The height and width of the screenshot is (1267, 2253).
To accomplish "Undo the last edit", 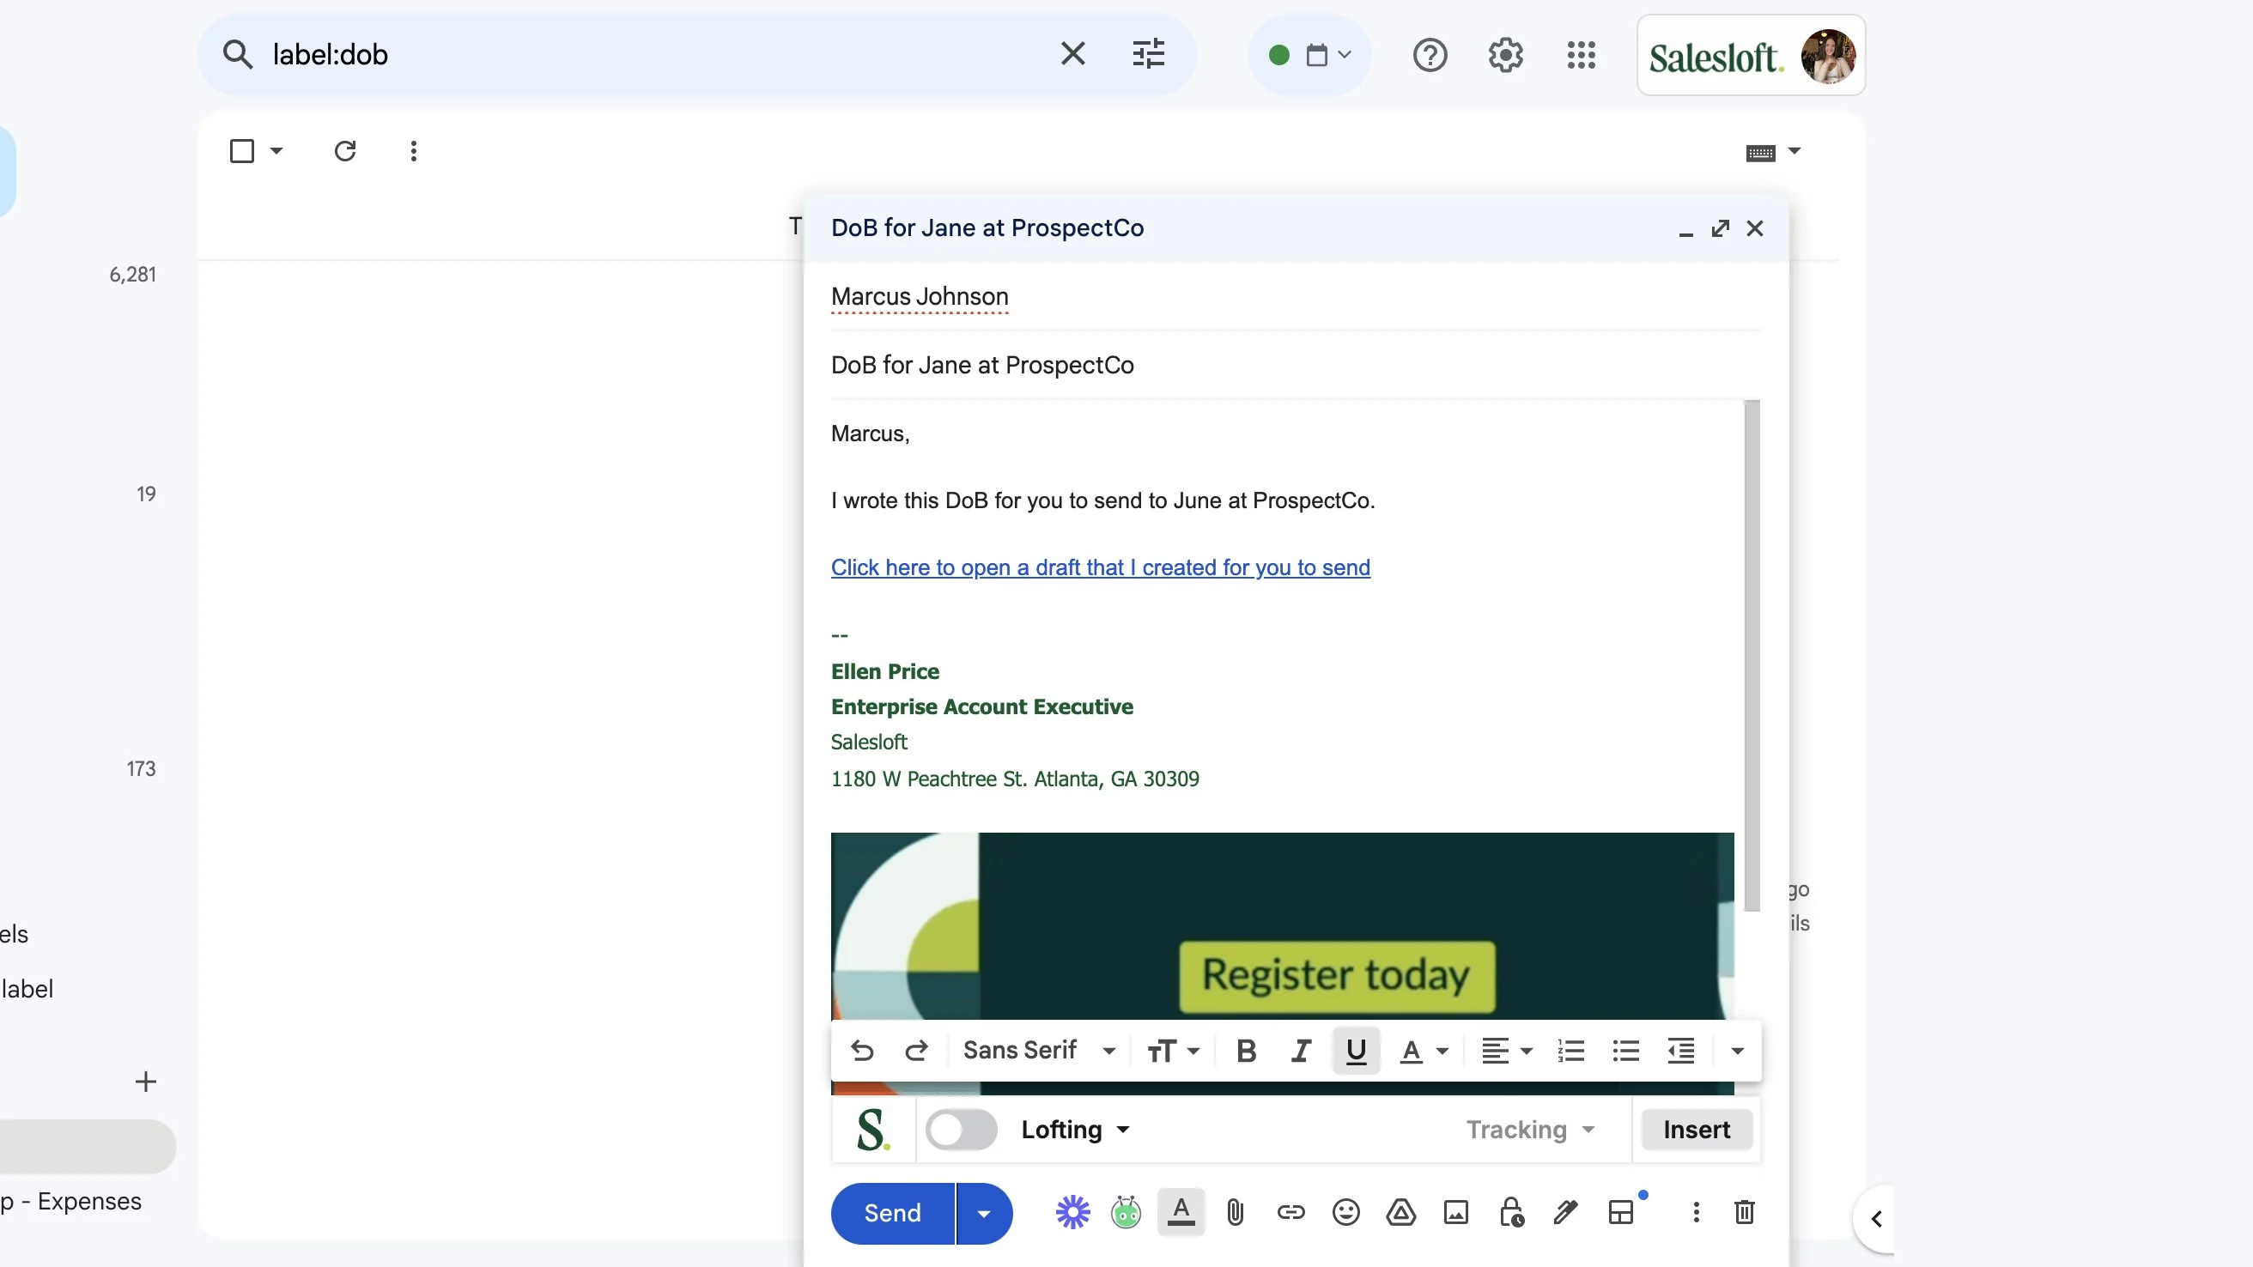I will click(861, 1050).
